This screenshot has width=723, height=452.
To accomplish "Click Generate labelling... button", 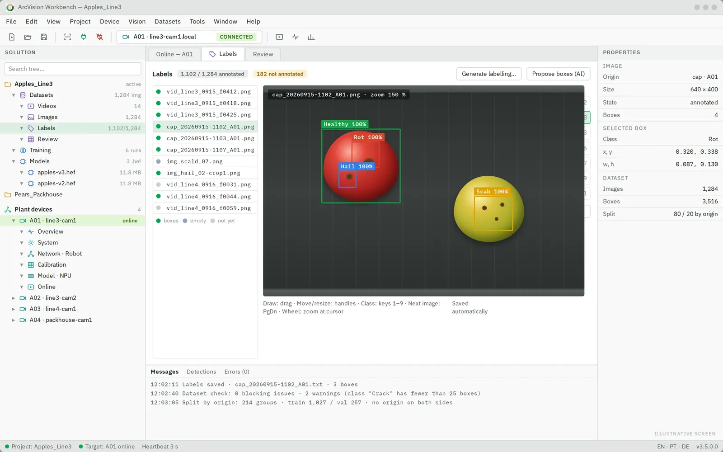I will tap(489, 74).
